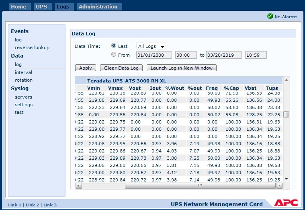Click the vertical scrollbar thumb in data table
This screenshot has height=210, width=305.
(x=286, y=114)
